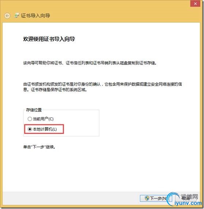The width and height of the screenshot is (204, 209).
Task: Click the paragraph starting with 该向导可帮助你
Action: coord(90,63)
